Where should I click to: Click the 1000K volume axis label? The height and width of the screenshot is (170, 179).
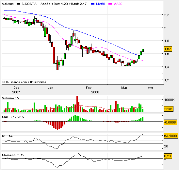coord(170,100)
